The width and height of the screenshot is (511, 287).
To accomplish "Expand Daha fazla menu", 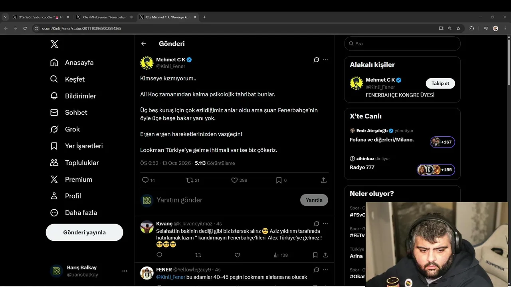I will [73, 213].
